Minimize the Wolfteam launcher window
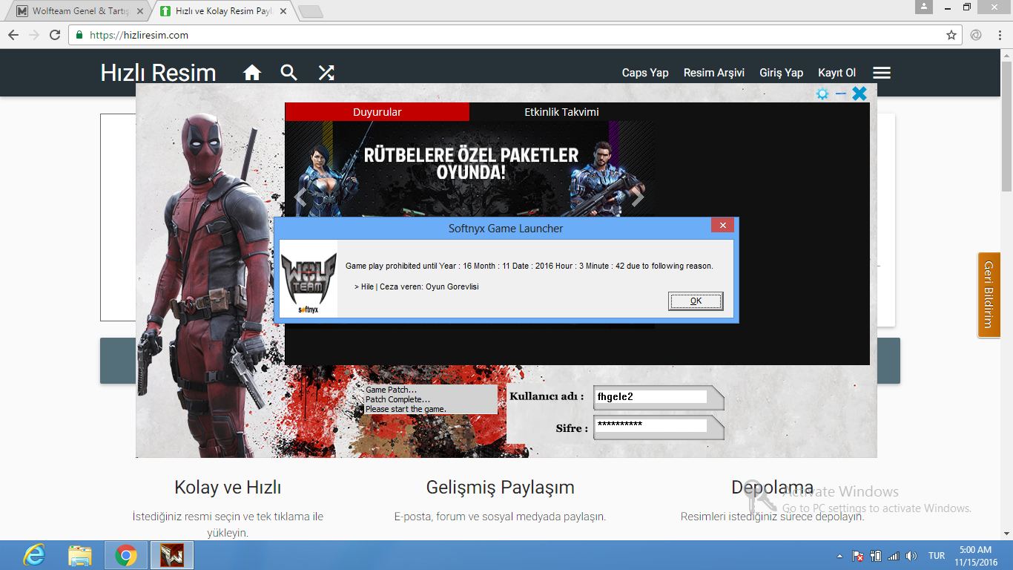This screenshot has width=1013, height=570. pos(841,94)
